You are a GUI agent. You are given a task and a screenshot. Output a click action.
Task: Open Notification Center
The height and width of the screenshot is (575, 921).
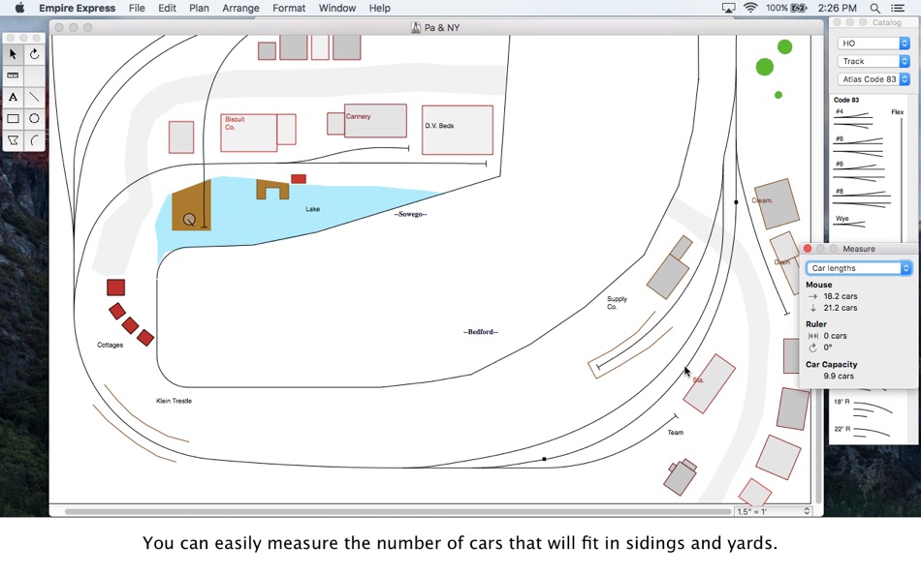pos(898,8)
